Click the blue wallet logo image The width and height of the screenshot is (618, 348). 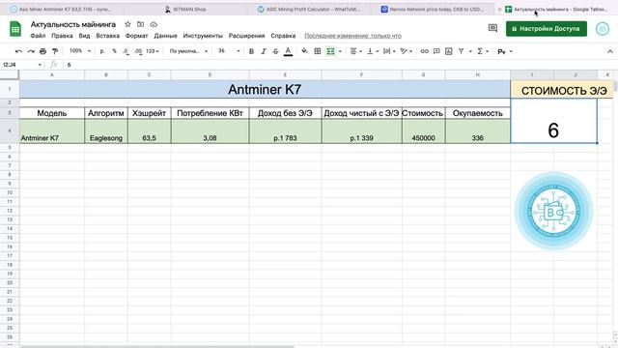pos(553,212)
